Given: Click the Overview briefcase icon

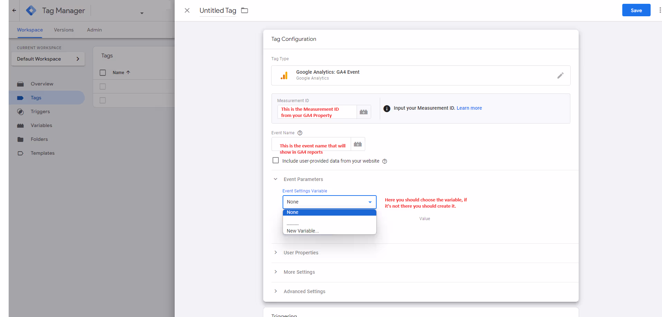Looking at the screenshot, I should (20, 84).
